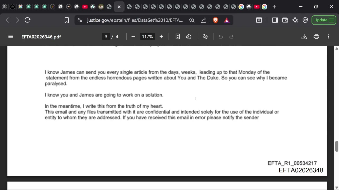Click 'entity to whom they are addressed' line
Image resolution: width=339 pixels, height=190 pixels.
click(152, 118)
